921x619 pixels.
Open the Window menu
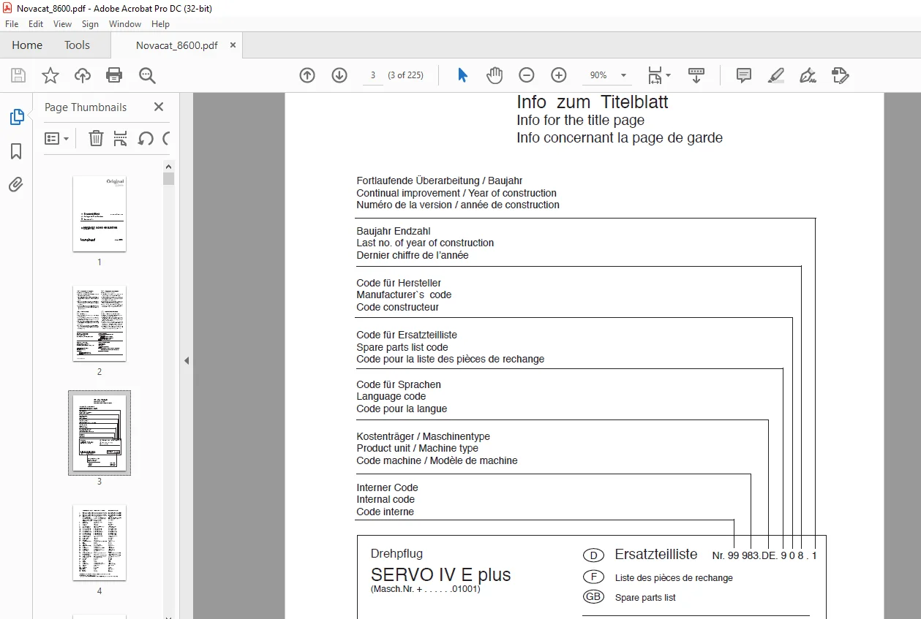tap(125, 24)
